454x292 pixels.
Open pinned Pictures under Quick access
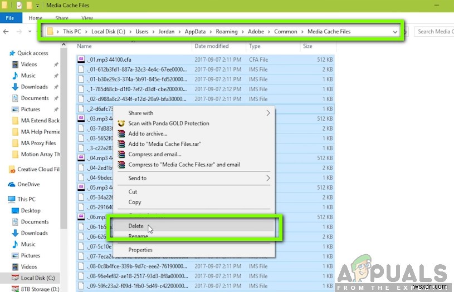point(30,110)
